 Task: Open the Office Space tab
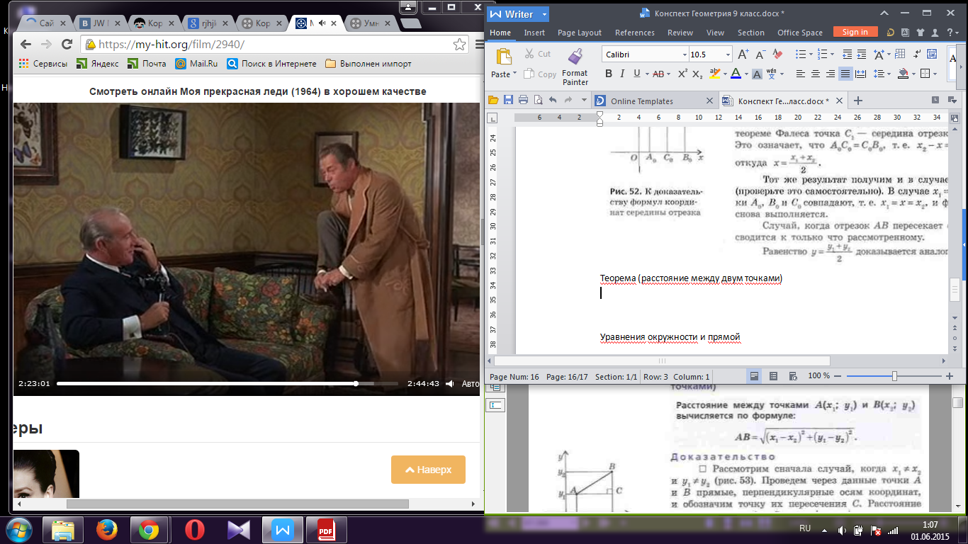click(800, 33)
